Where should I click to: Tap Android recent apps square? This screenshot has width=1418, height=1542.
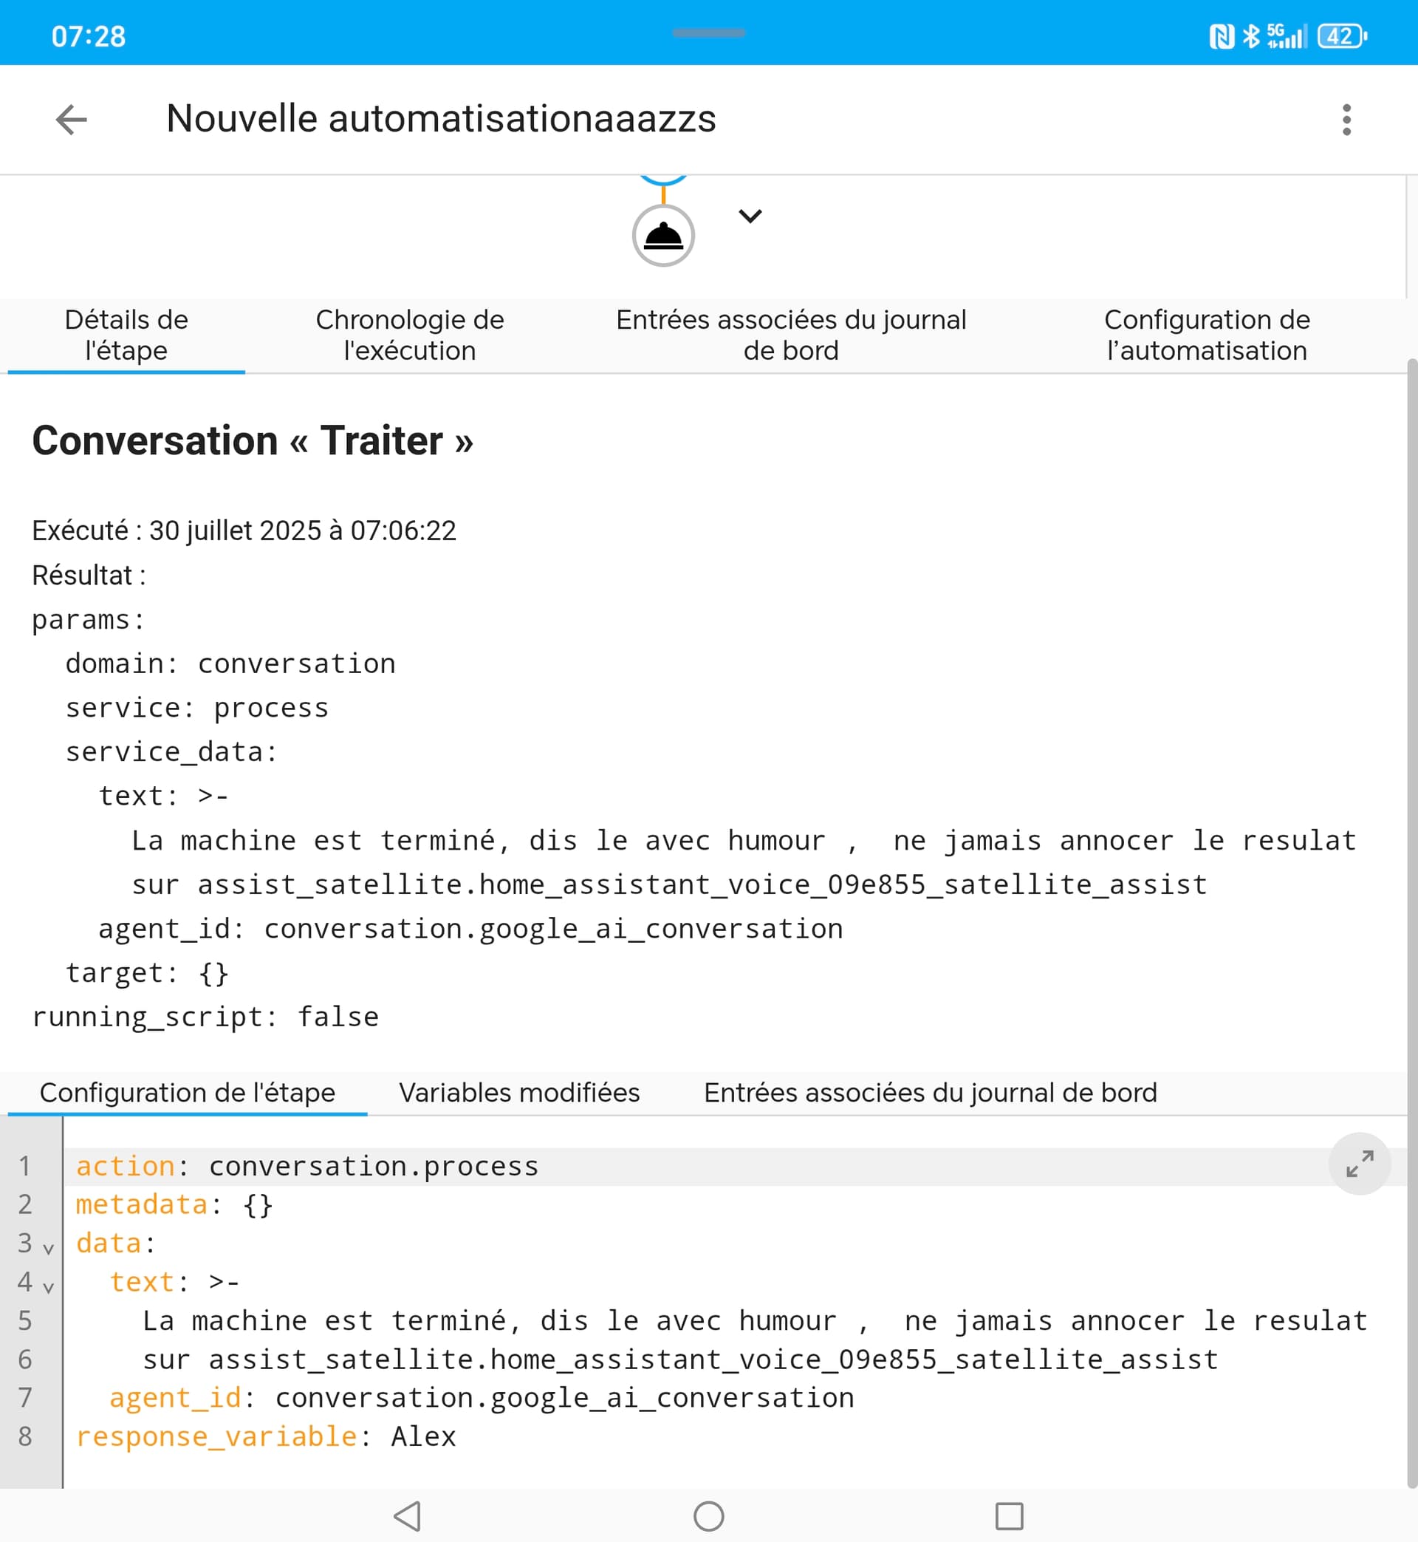pos(1008,1516)
